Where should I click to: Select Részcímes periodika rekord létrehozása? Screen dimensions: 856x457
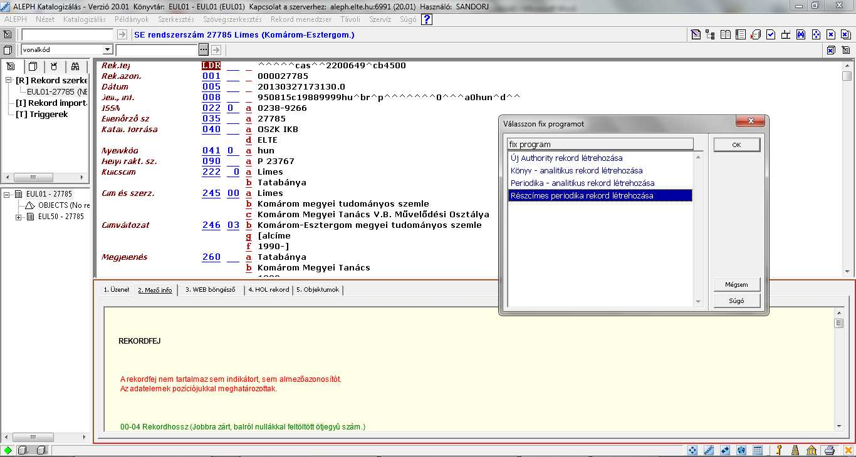tap(600, 196)
